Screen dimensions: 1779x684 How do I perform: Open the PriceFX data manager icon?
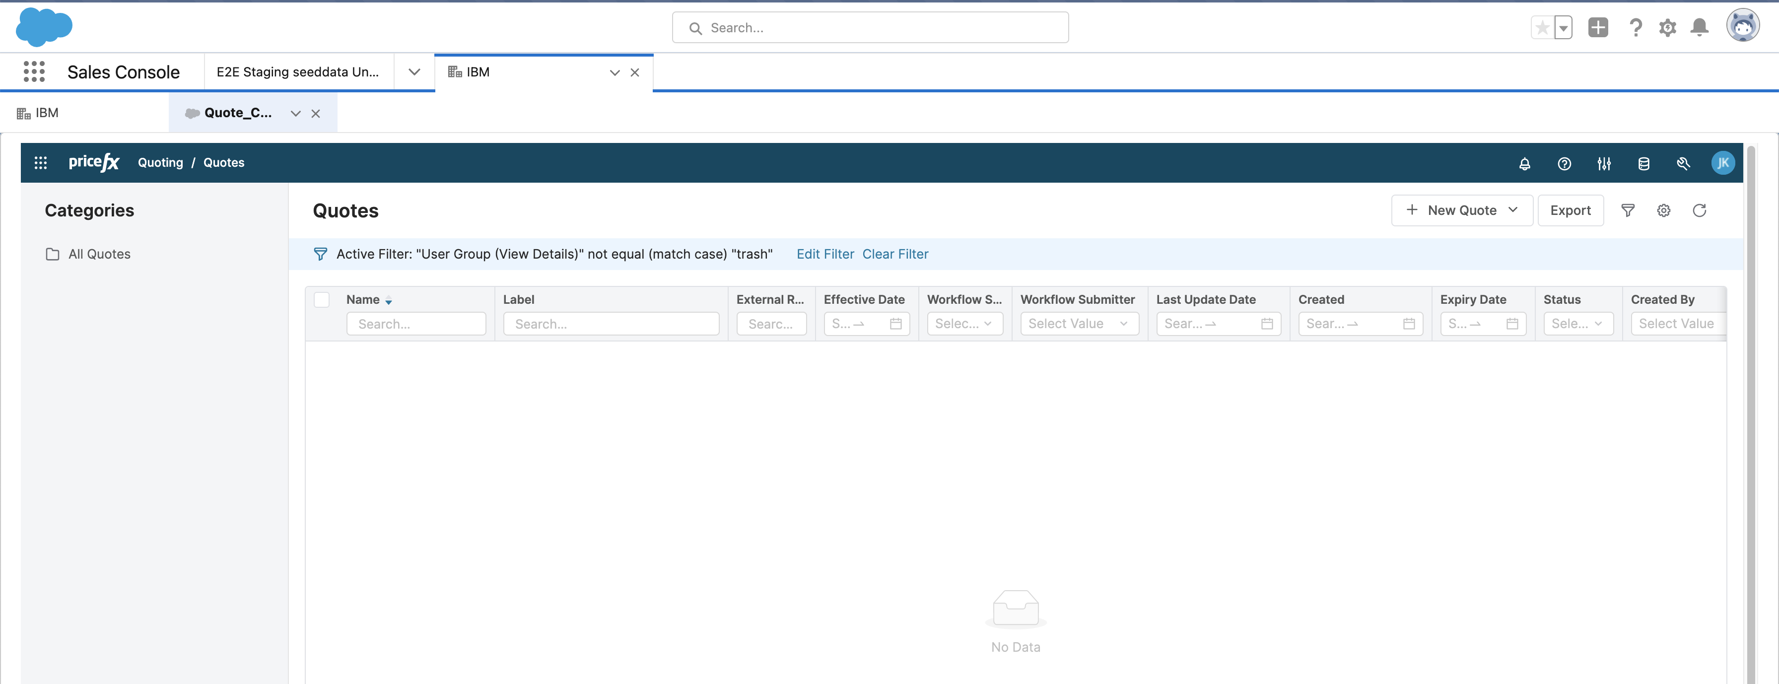pos(1643,163)
